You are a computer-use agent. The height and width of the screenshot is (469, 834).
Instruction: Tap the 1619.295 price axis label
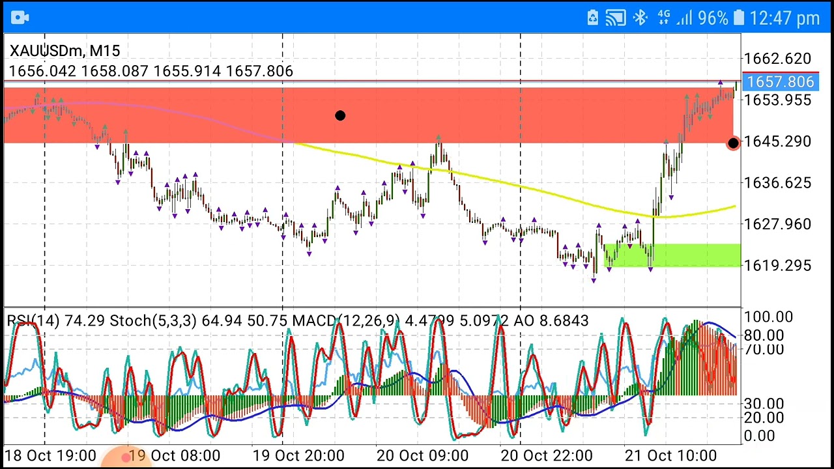(x=777, y=265)
